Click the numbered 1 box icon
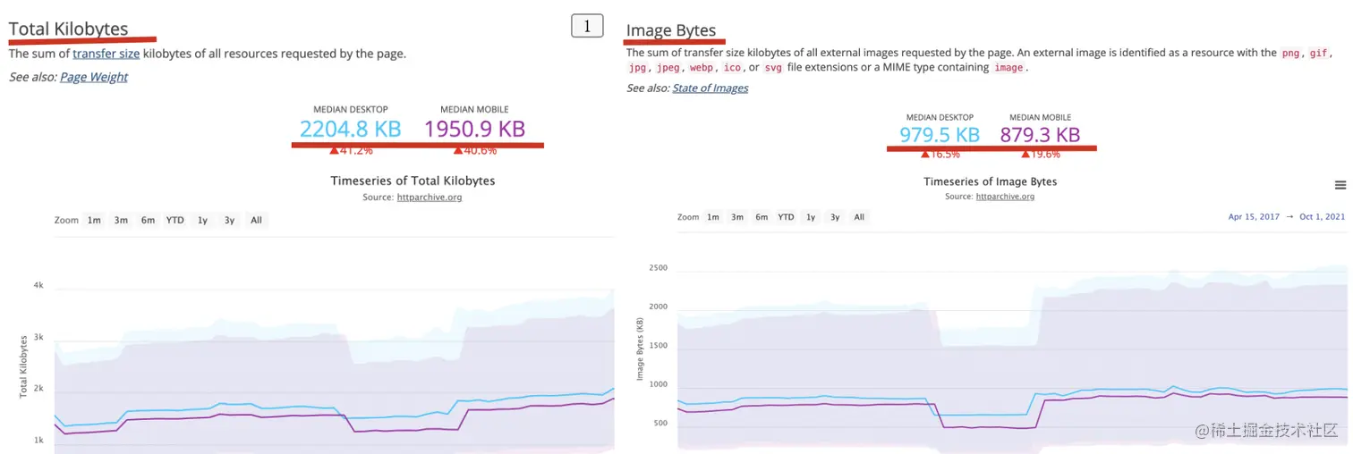This screenshot has width=1353, height=454. (x=587, y=26)
